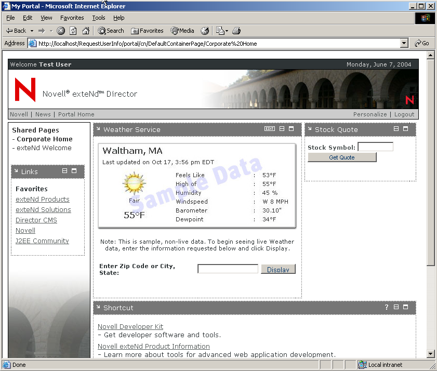This screenshot has height=371, width=437.
Task: Collapse the Shortcut title arrow
Action: tap(98, 307)
